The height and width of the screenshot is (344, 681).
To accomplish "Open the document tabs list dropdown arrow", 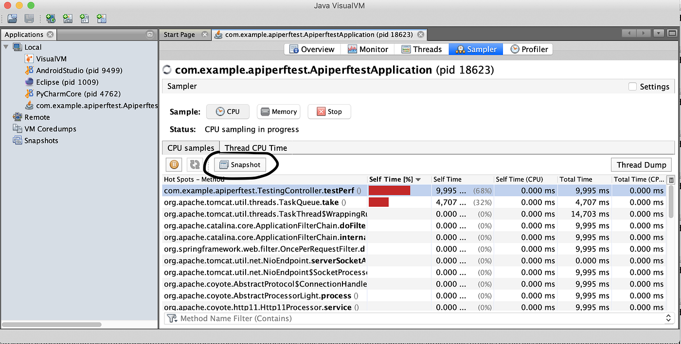I will point(659,34).
